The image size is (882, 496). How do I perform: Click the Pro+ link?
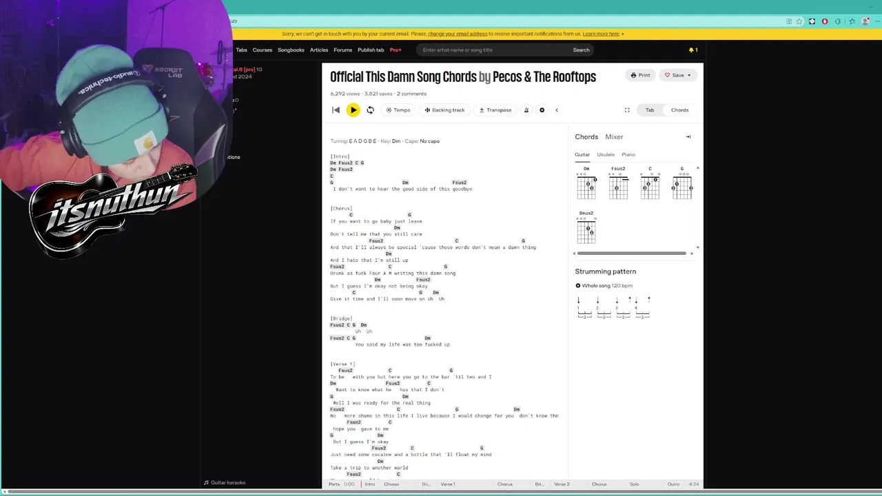396,50
